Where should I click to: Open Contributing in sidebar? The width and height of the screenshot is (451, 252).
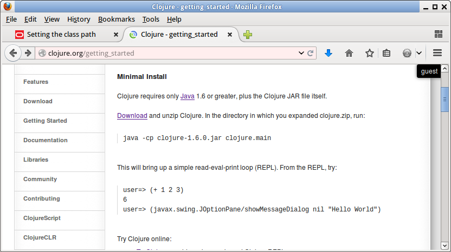pyautogui.click(x=41, y=198)
